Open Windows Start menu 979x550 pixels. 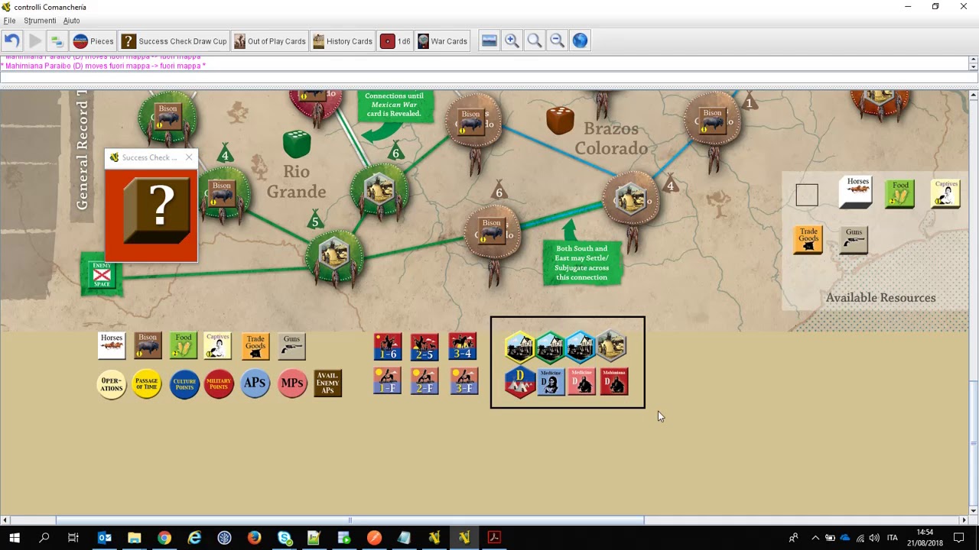click(15, 538)
